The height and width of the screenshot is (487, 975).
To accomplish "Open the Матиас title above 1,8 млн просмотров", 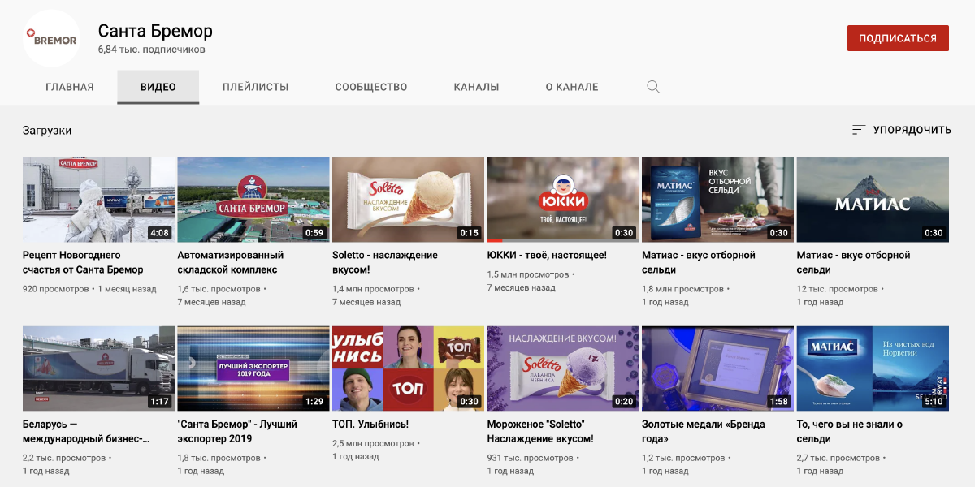I will 699,262.
